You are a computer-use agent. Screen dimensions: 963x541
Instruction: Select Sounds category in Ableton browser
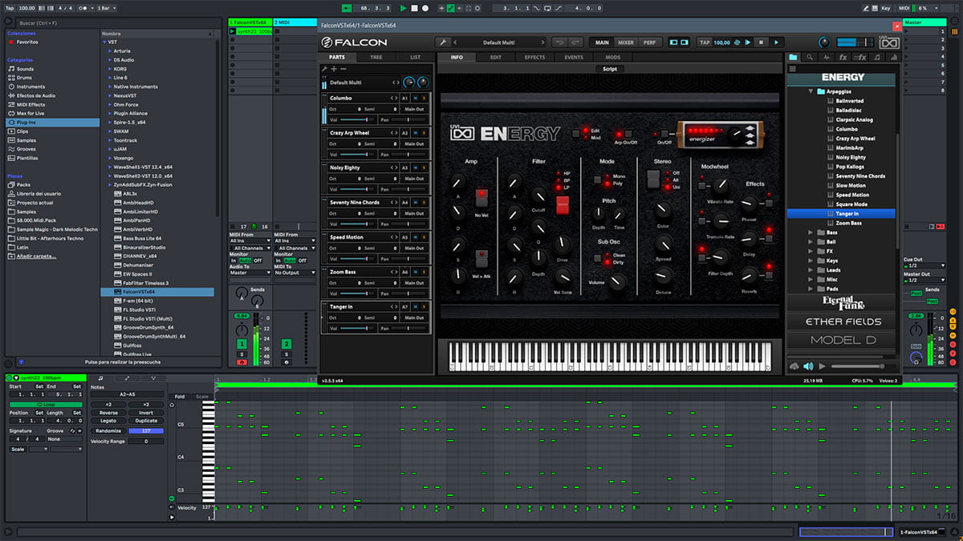pyautogui.click(x=25, y=69)
